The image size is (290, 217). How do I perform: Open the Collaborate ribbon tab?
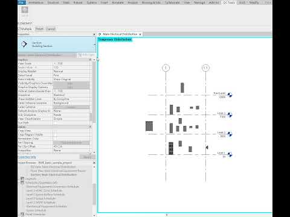click(172, 2)
